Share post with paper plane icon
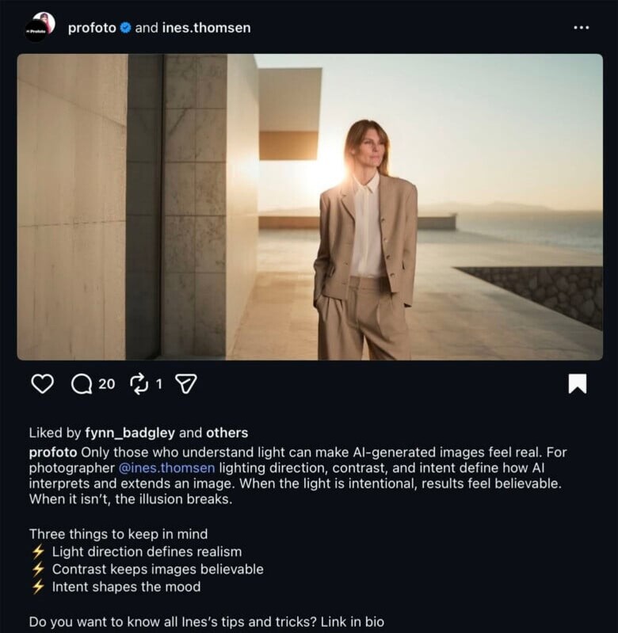Image resolution: width=618 pixels, height=633 pixels. (x=185, y=384)
